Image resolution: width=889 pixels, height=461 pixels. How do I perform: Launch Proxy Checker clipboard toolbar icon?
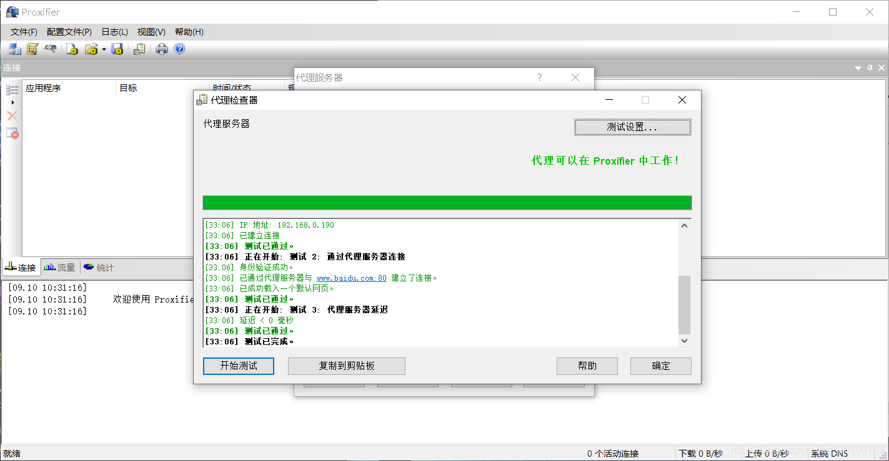[140, 49]
